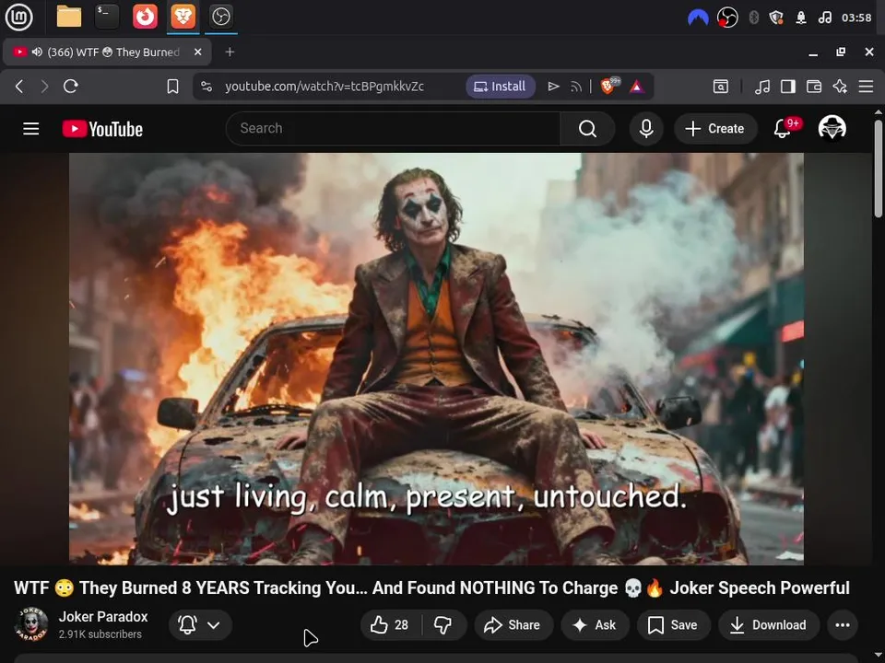The image size is (885, 663).
Task: Download the video
Action: pos(769,624)
